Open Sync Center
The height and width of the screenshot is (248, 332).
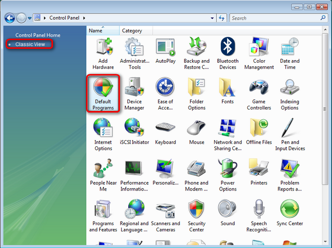[x=289, y=213]
